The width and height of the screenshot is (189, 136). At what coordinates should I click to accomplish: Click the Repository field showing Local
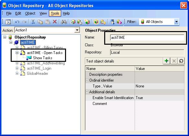coord(147,52)
